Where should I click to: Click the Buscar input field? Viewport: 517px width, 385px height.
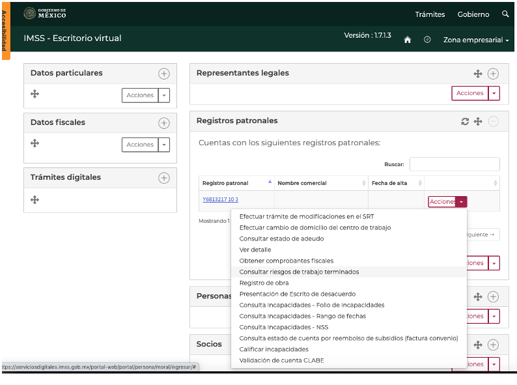[454, 164]
